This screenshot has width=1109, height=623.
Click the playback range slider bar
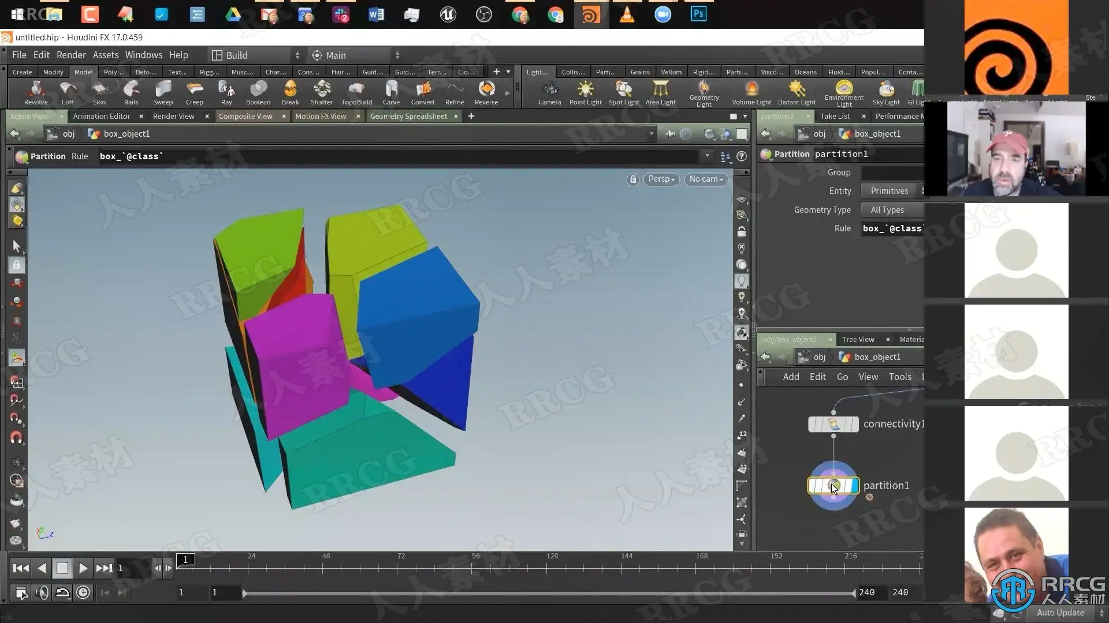(x=549, y=593)
